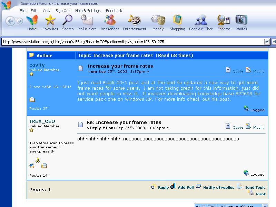This screenshot has width=276, height=207.
Task: Click TREX_CEO's yellow AIM running-man icon
Action: (38, 160)
